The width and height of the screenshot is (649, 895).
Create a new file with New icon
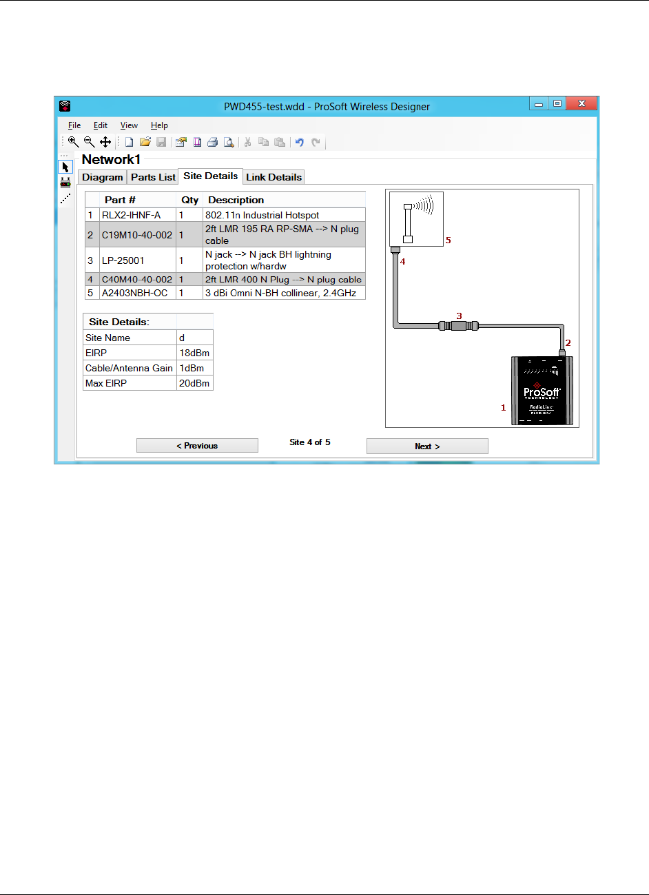[x=129, y=142]
